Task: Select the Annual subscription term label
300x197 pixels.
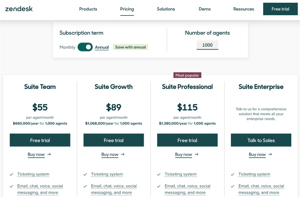Action: coord(102,47)
